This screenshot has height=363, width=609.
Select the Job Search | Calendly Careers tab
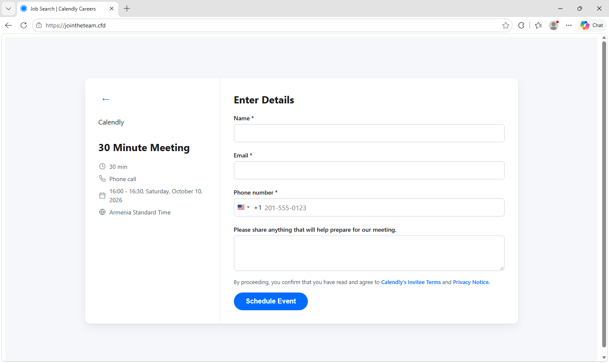(x=68, y=8)
